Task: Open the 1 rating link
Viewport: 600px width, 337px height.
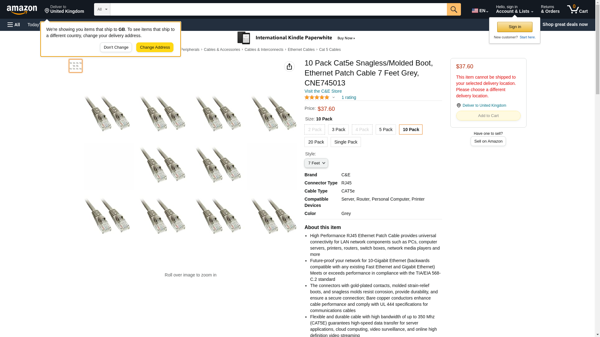Action: click(349, 97)
